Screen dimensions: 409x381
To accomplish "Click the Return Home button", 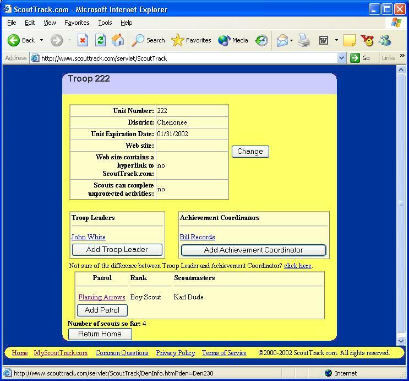I will coord(100,334).
